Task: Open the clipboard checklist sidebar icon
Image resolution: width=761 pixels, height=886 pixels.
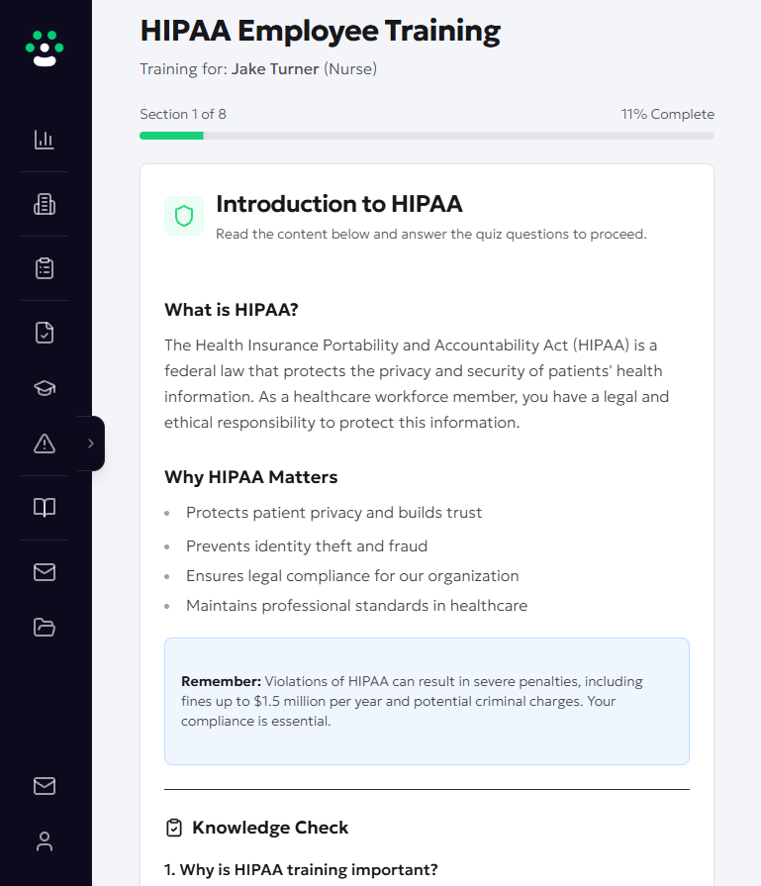Action: tap(45, 268)
